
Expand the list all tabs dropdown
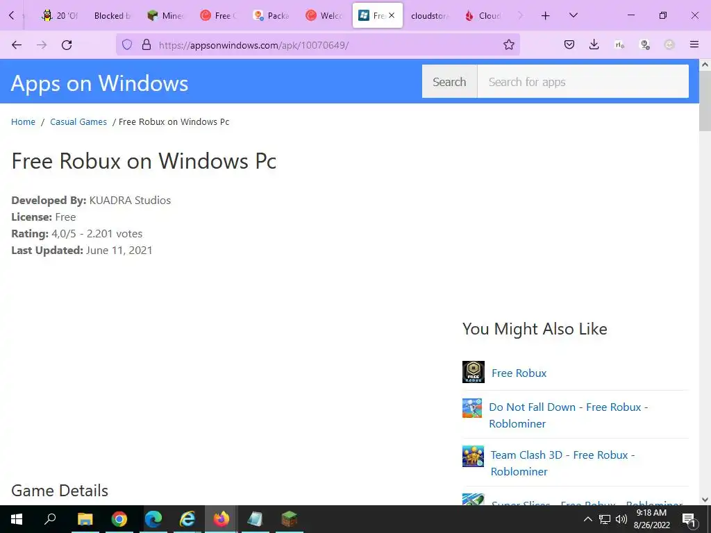coord(573,15)
